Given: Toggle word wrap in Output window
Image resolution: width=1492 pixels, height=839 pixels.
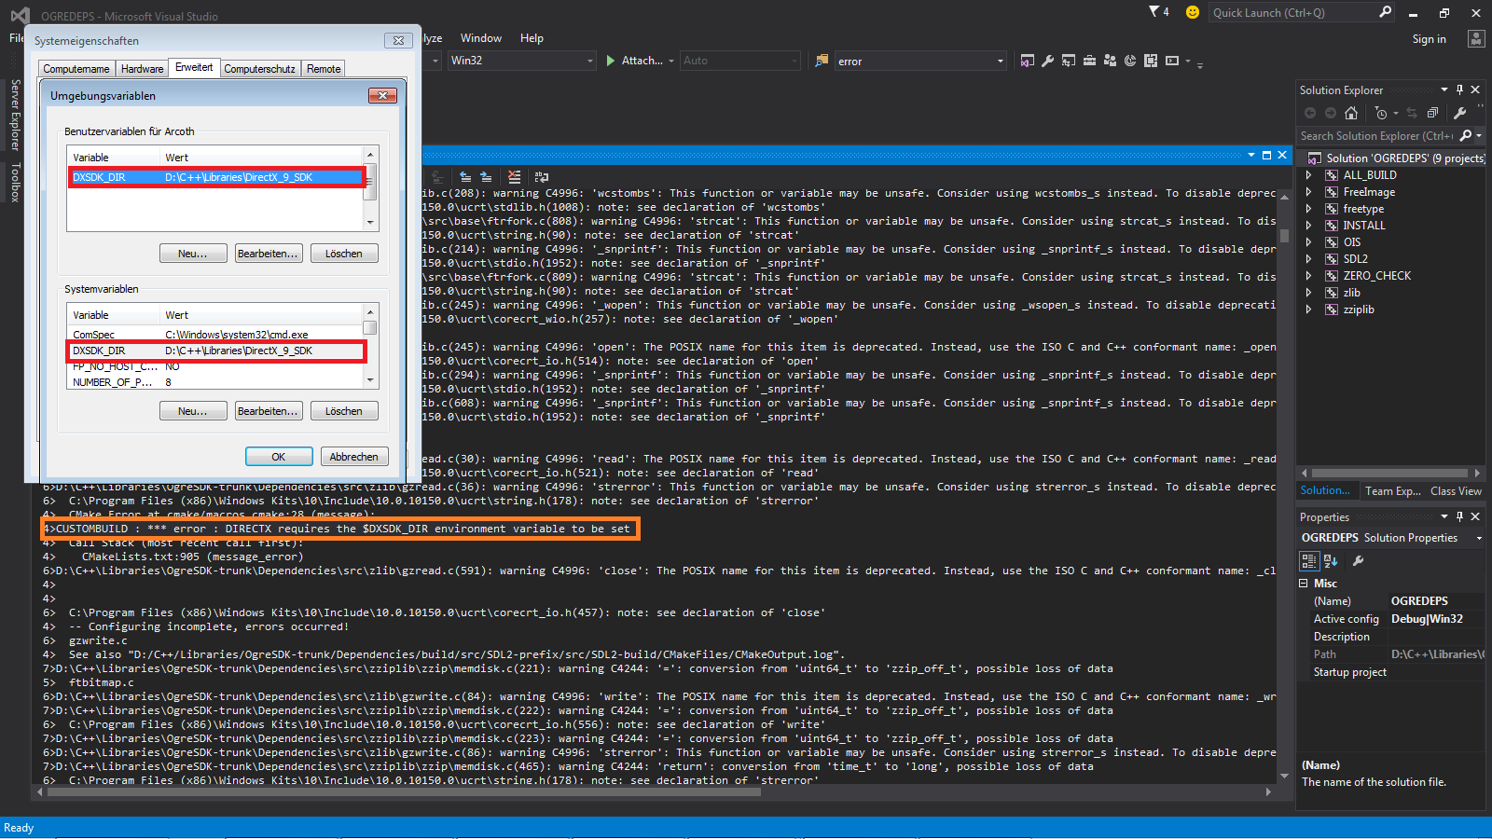Looking at the screenshot, I should 542,176.
